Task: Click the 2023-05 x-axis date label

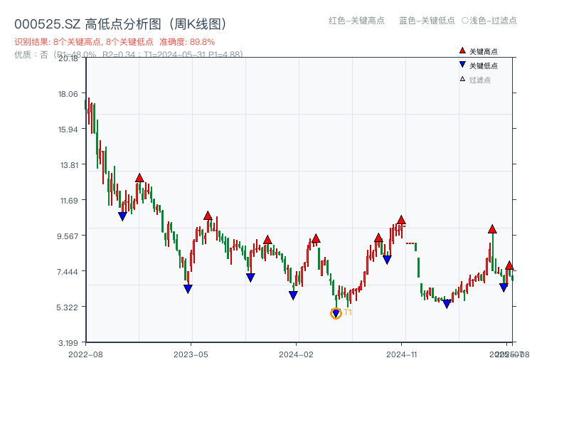Action: [x=191, y=354]
